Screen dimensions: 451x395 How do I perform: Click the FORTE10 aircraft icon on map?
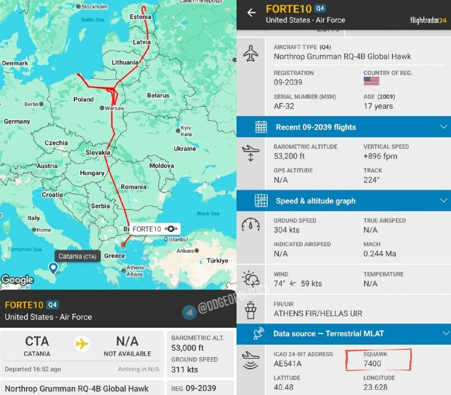171,229
